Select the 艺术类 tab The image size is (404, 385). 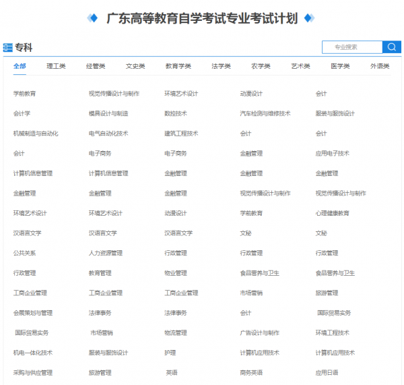click(x=300, y=66)
